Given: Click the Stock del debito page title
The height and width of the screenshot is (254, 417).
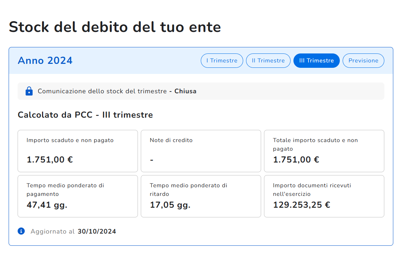Looking at the screenshot, I should 115,27.
